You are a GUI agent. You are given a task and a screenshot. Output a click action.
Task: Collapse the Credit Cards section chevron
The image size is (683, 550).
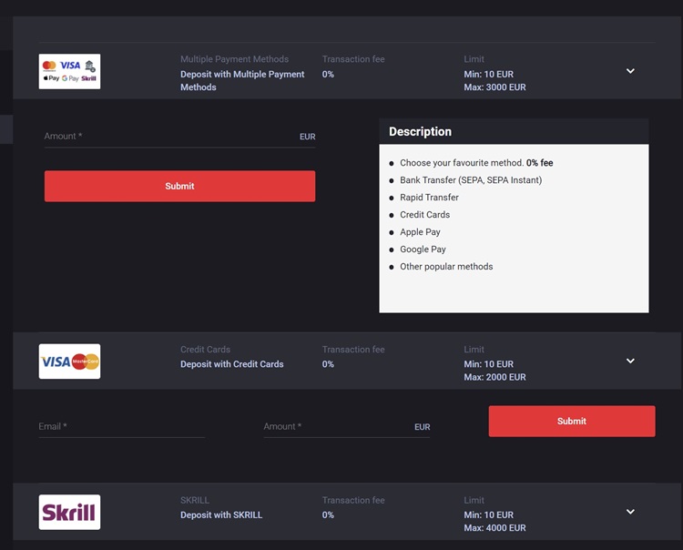point(630,361)
